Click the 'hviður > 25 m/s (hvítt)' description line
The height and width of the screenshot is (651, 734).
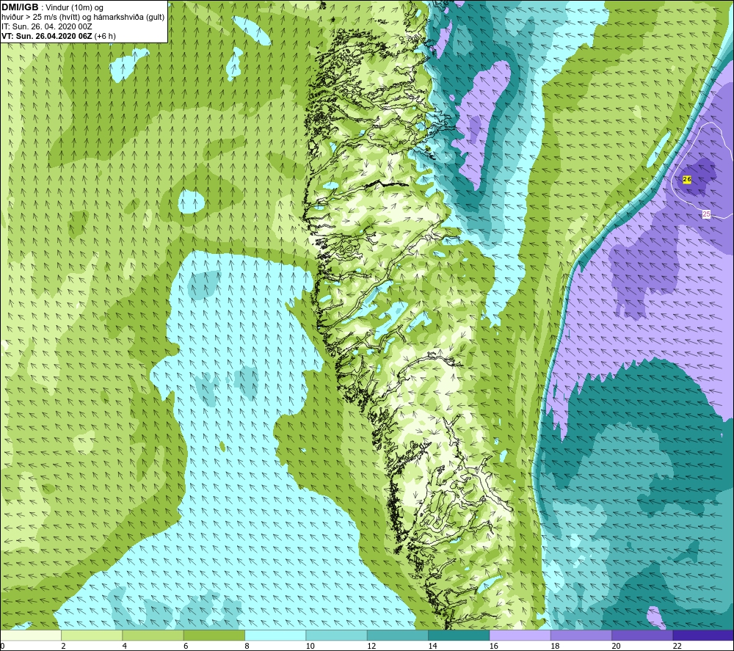[83, 17]
